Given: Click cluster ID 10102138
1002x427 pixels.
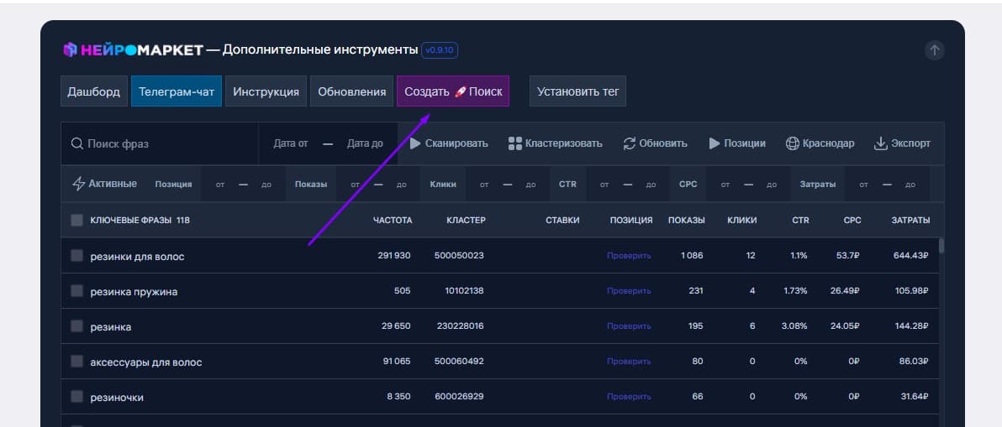Looking at the screenshot, I should pos(465,290).
